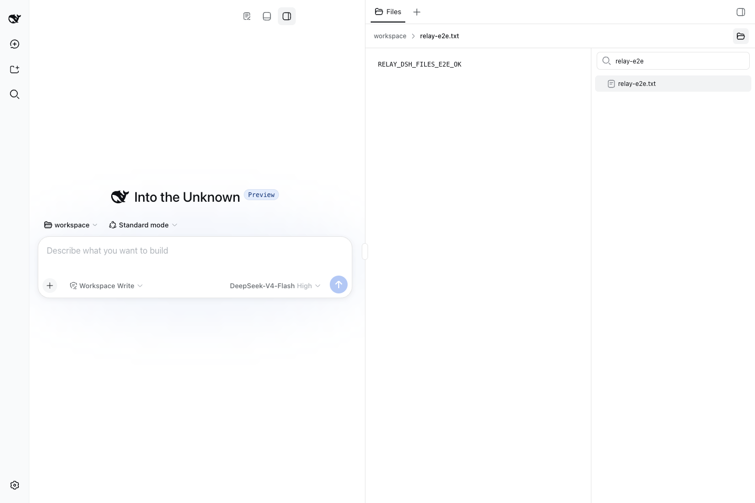The image size is (755, 503).
Task: Open Workspace Write permission dropdown
Action: click(x=106, y=286)
